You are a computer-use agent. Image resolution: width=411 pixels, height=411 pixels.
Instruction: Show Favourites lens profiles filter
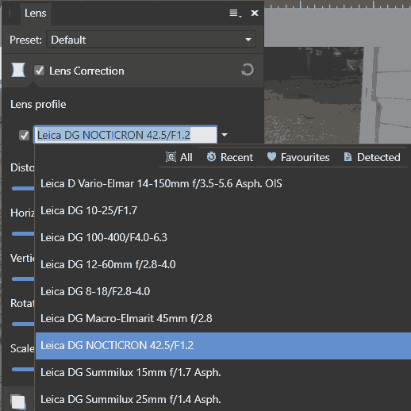(298, 157)
